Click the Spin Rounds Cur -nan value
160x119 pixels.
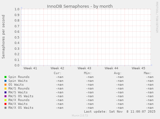60,77
